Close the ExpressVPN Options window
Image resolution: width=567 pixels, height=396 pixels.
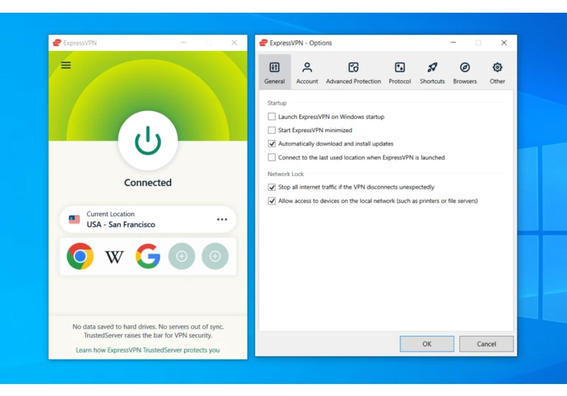coord(504,42)
